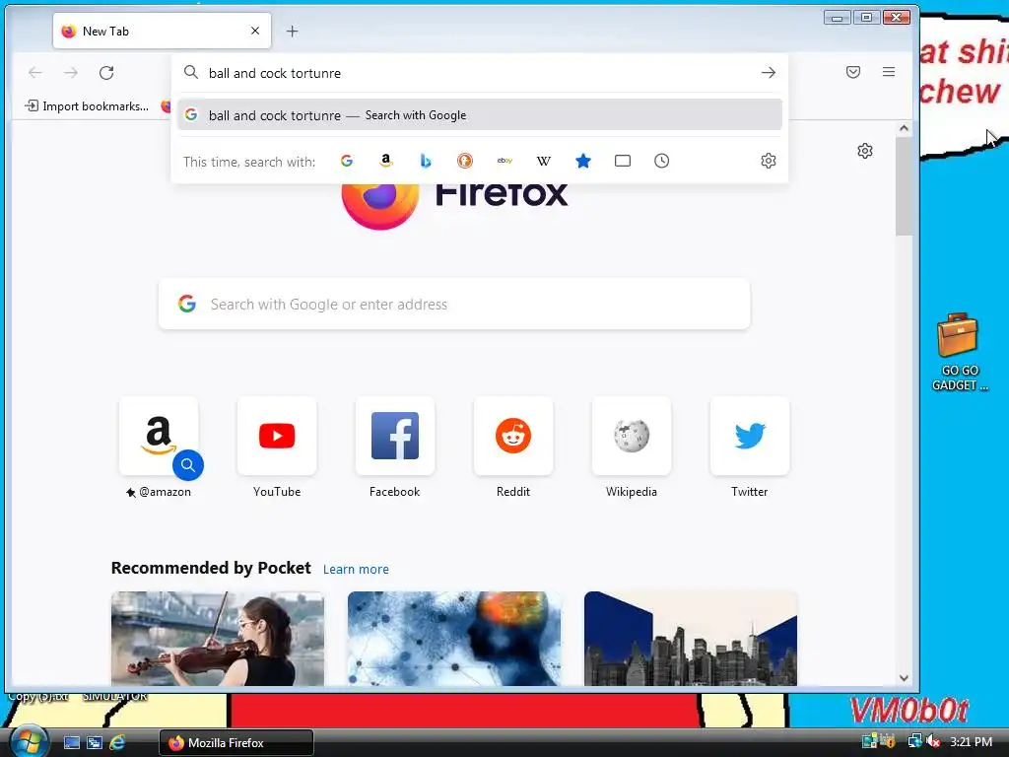The height and width of the screenshot is (757, 1009).
Task: Open the Facebook shortcut tile
Action: [395, 436]
